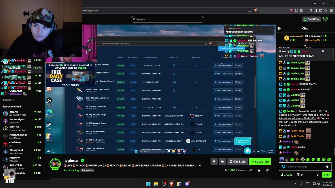Click the Send a message input field
Viewport: 335px width, 188px height.
305,167
